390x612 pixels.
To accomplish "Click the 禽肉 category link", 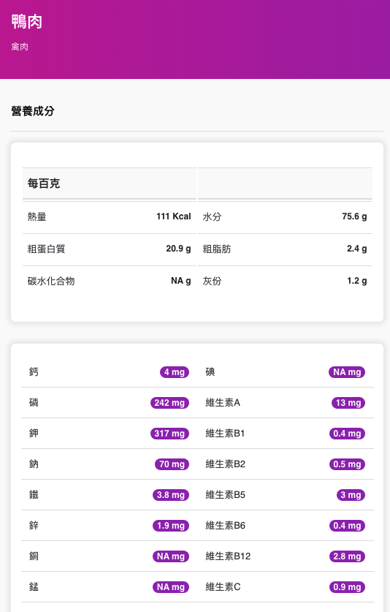I will click(x=20, y=47).
